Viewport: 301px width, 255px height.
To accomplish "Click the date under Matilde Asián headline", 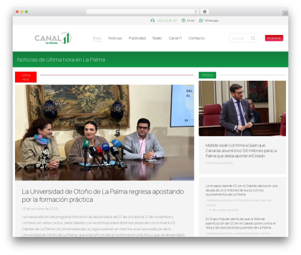I will (219, 163).
